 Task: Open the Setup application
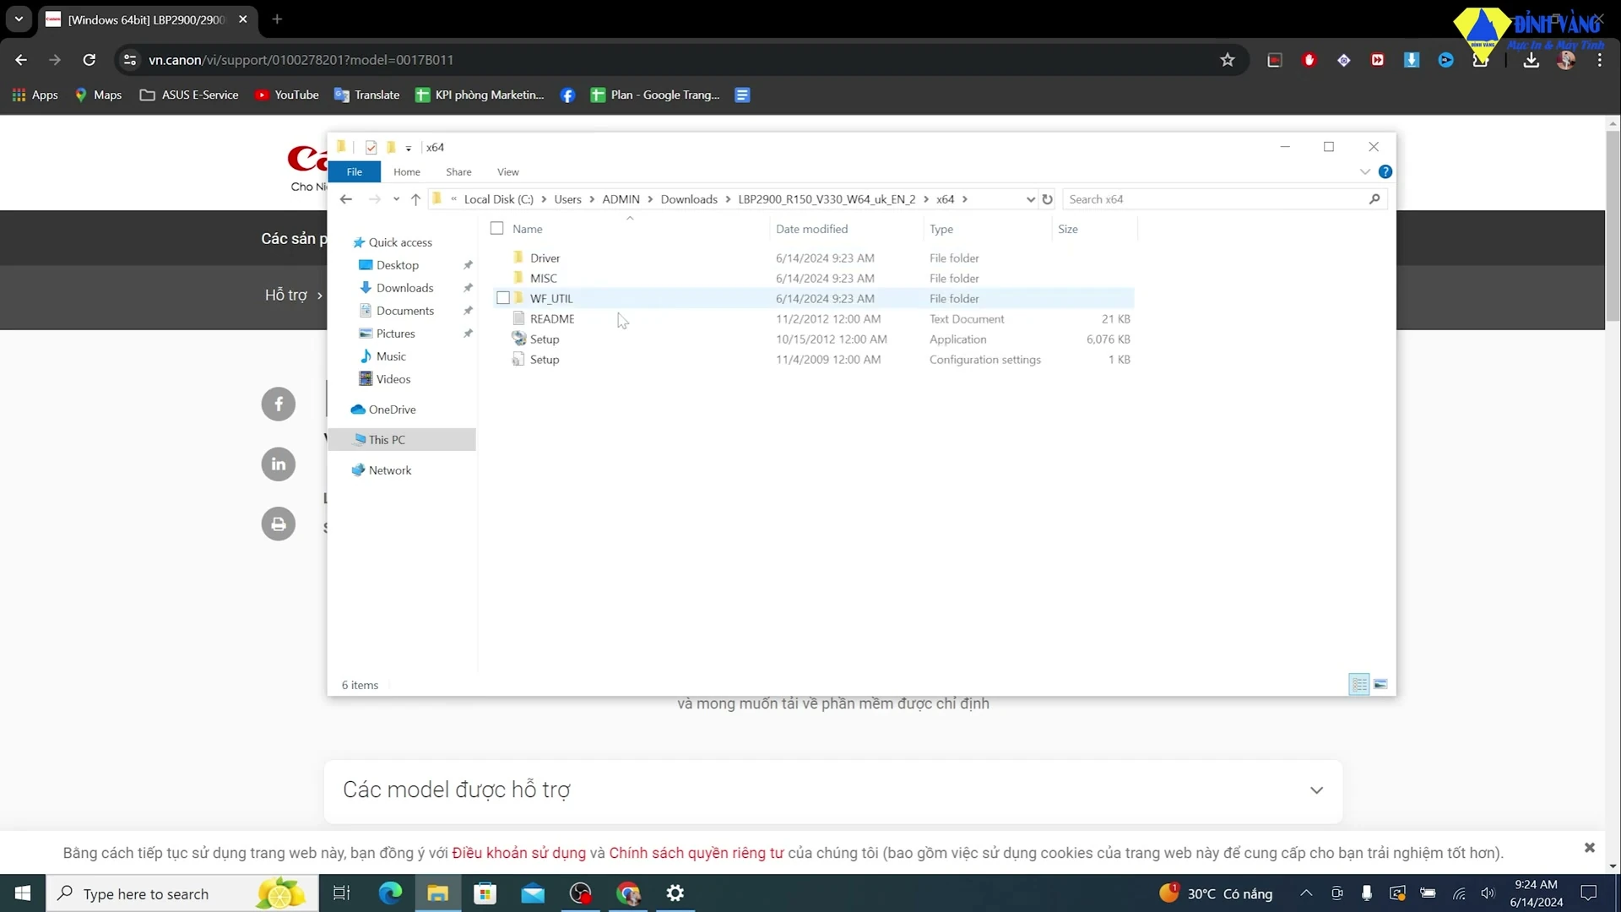(x=545, y=339)
